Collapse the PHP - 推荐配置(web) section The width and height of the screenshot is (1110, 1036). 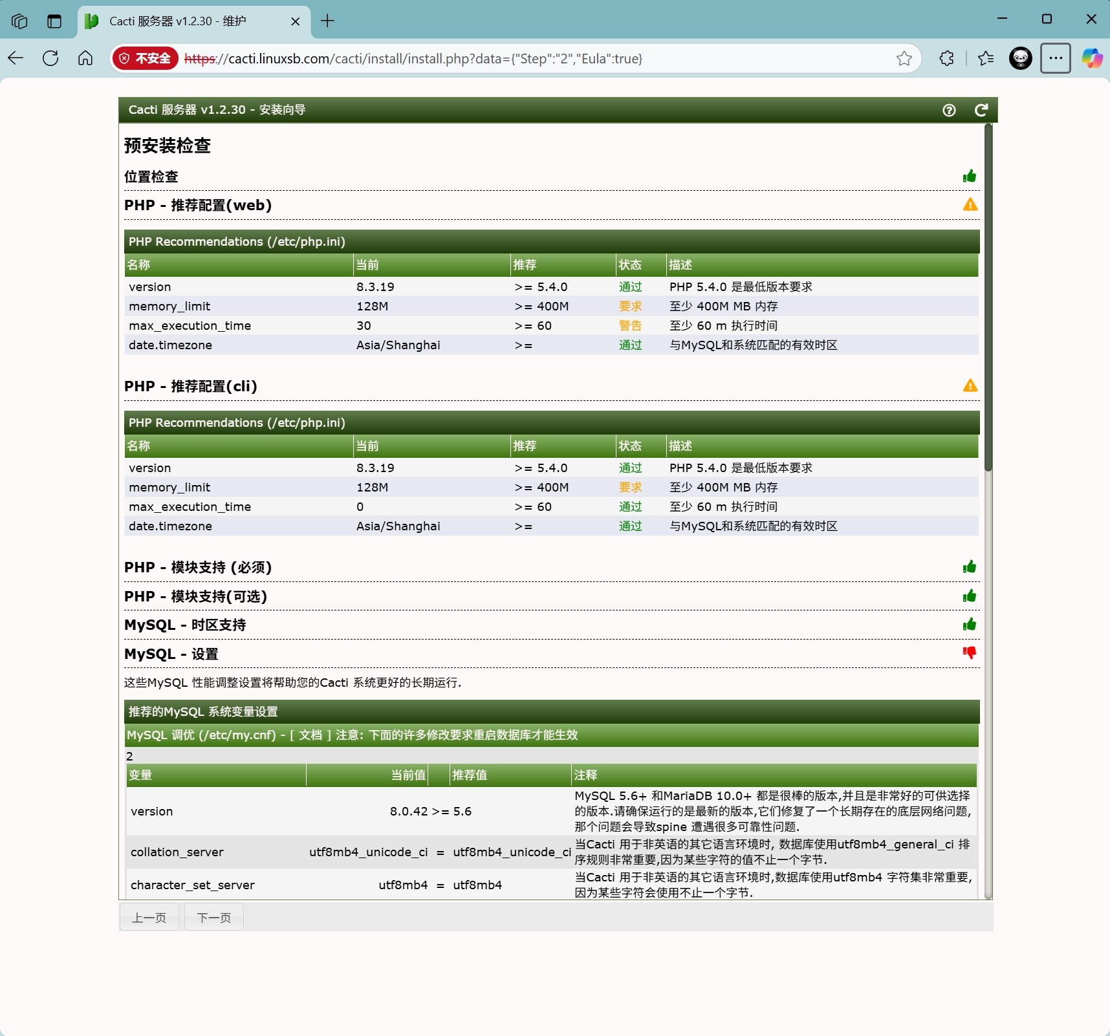point(198,205)
